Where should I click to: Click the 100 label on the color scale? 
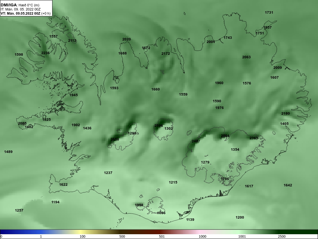pyautogui.click(x=83, y=236)
